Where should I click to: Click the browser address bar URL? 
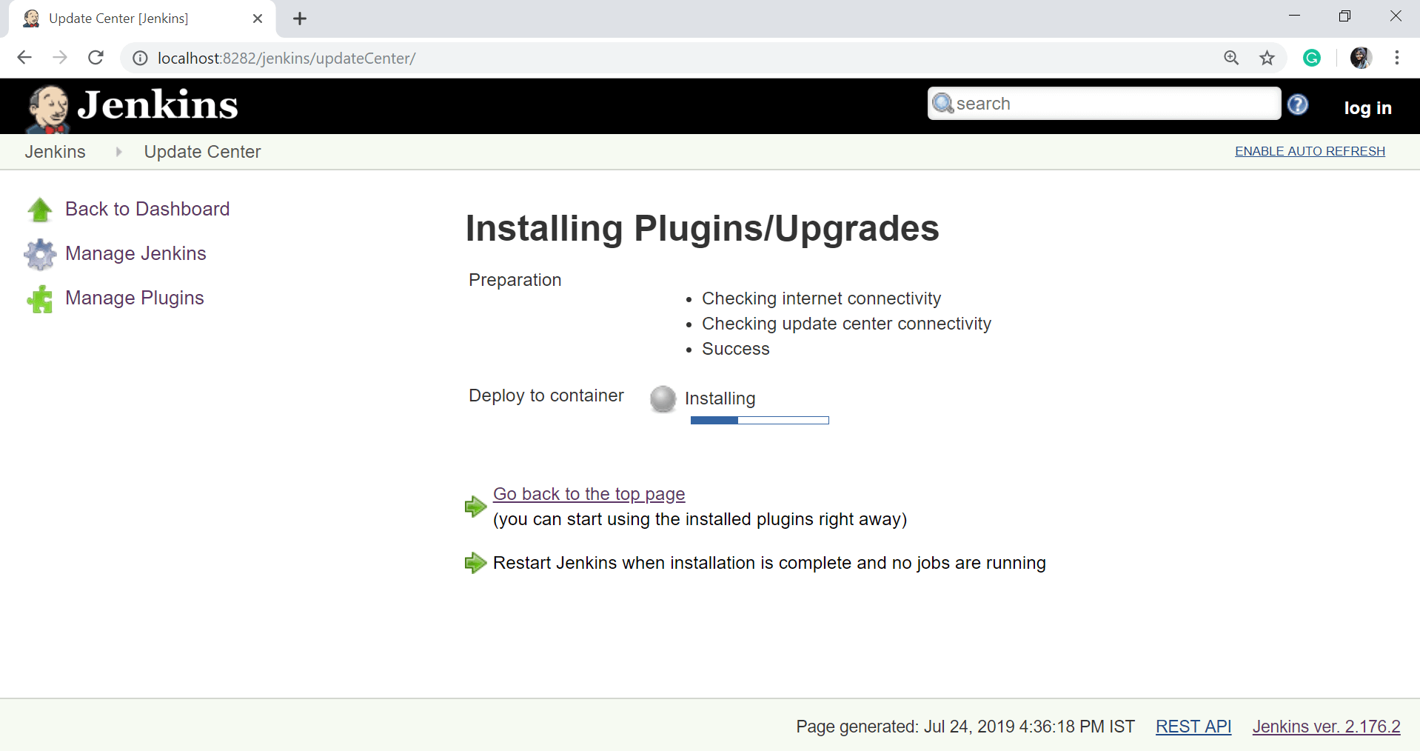287,58
